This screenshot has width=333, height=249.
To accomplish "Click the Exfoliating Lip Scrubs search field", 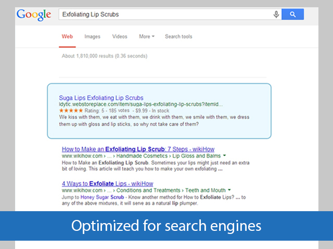I will [x=165, y=15].
